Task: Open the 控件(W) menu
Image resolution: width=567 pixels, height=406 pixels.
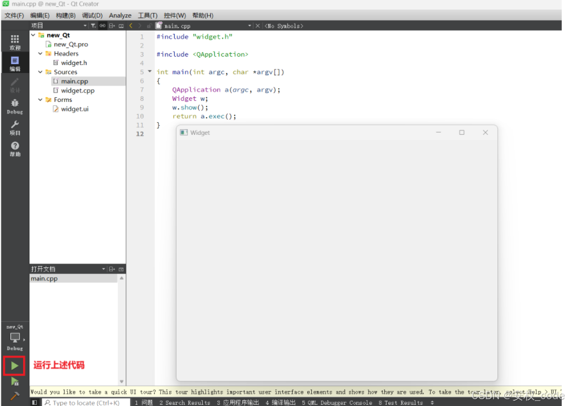Action: coord(175,15)
